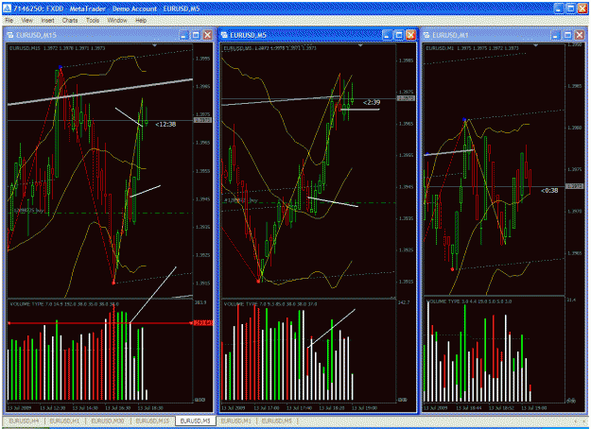Maximize the EURUSD,M1 chart window
Viewport: 591px width, 429px height.
point(567,35)
